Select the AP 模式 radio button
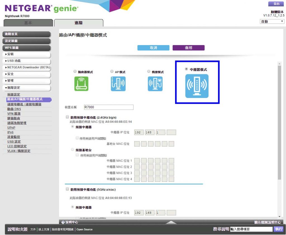 click(112, 72)
